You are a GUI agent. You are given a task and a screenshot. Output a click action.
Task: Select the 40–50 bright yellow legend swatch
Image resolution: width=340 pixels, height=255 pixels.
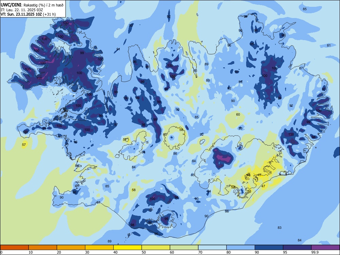pyautogui.click(x=128, y=248)
